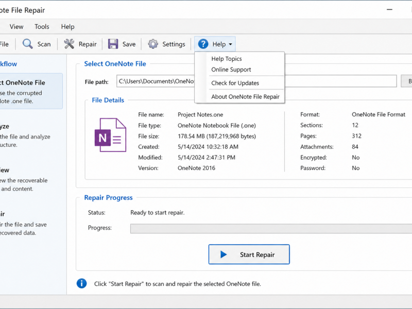The image size is (412, 309).
Task: Choose Help Topics from dropdown
Action: click(227, 59)
